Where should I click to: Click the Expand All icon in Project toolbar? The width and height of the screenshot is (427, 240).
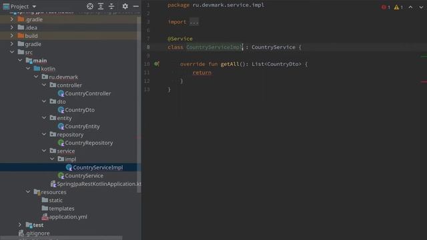click(x=101, y=6)
